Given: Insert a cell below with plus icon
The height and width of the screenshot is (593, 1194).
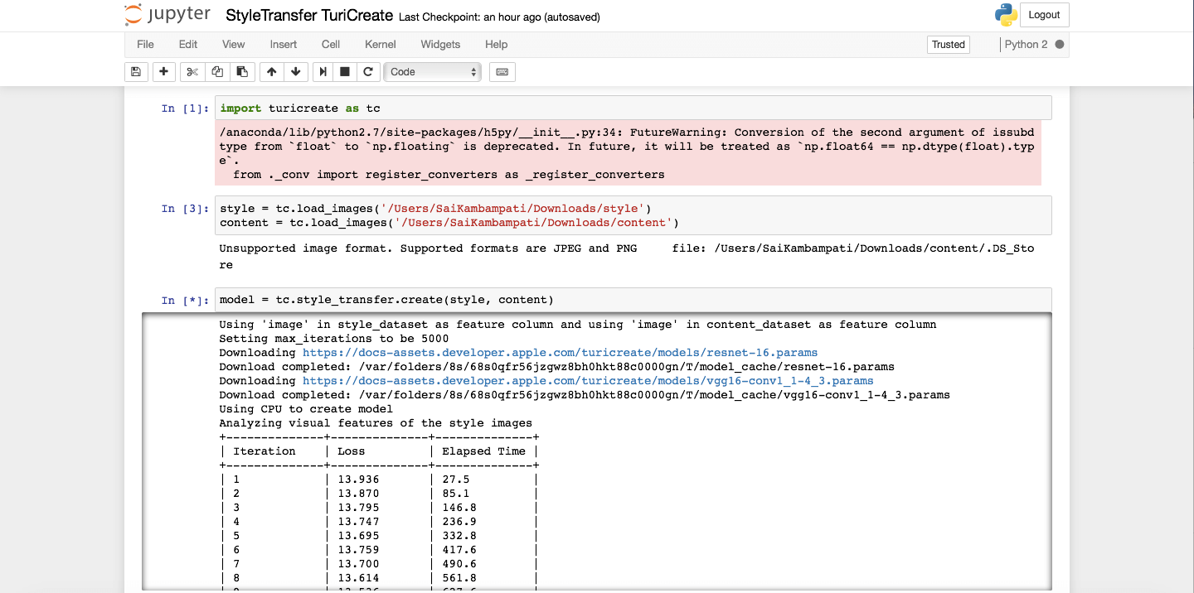Looking at the screenshot, I should [163, 72].
